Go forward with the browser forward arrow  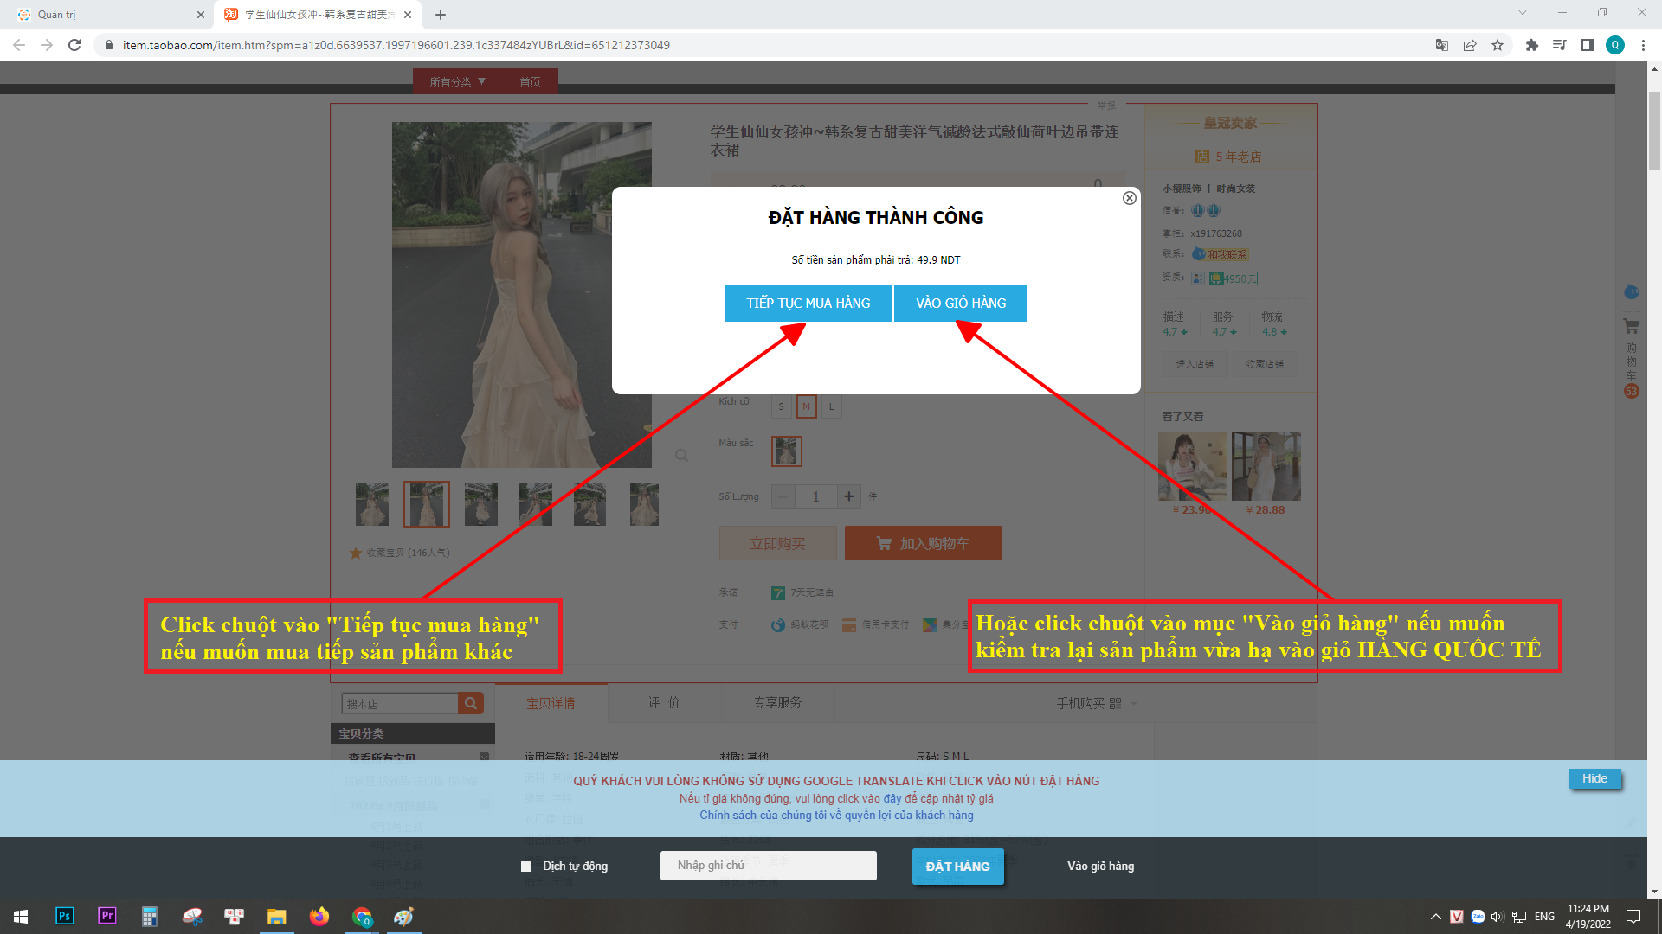[x=47, y=45]
